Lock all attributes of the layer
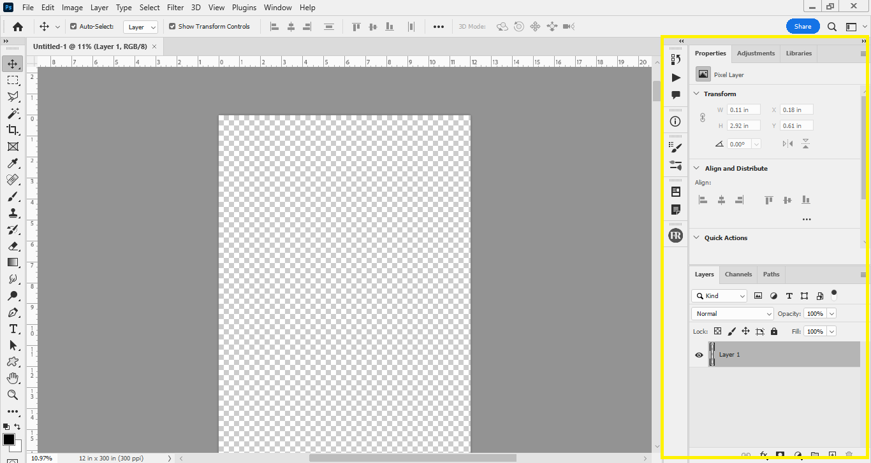Image resolution: width=871 pixels, height=463 pixels. (x=774, y=332)
